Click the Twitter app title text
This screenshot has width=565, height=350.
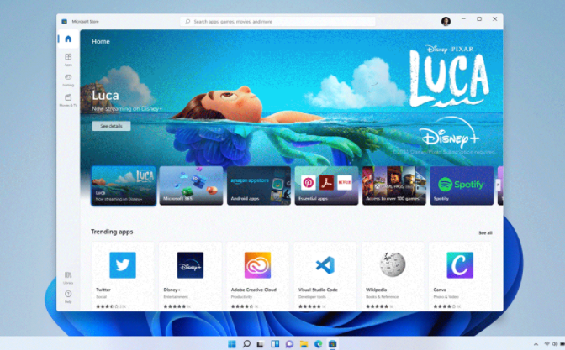click(103, 290)
